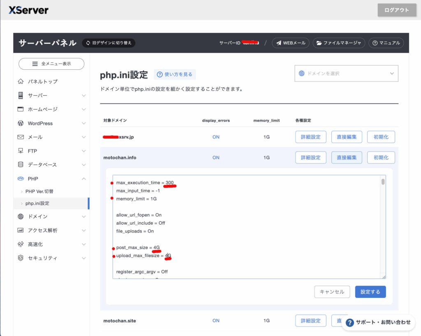The height and width of the screenshot is (336, 421).
Task: Expand the セキュリティ menu chevron
Action: (x=84, y=258)
